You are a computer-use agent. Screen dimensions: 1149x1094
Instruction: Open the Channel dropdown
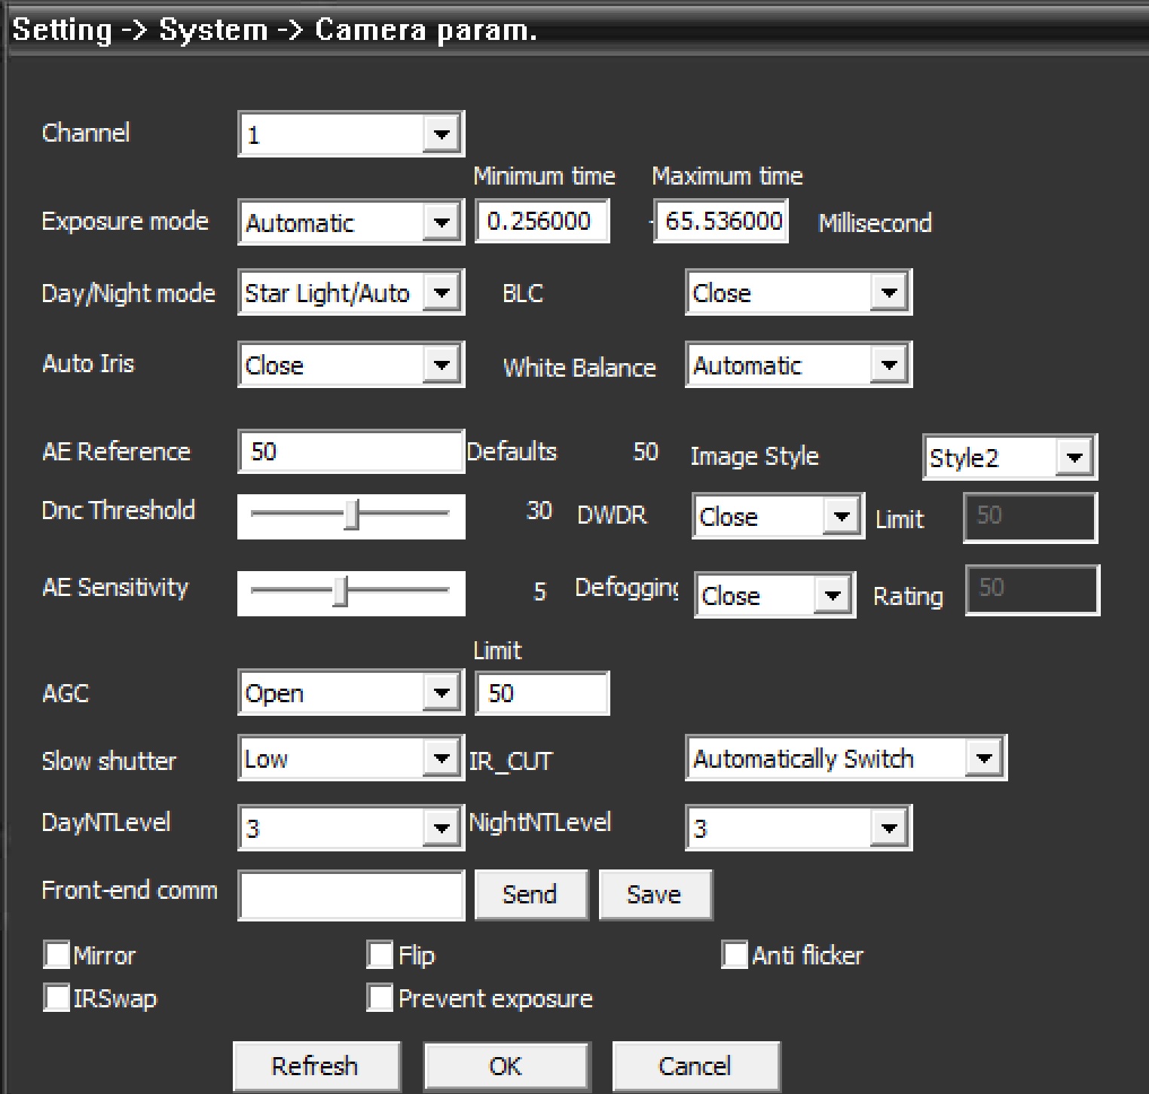coord(441,135)
